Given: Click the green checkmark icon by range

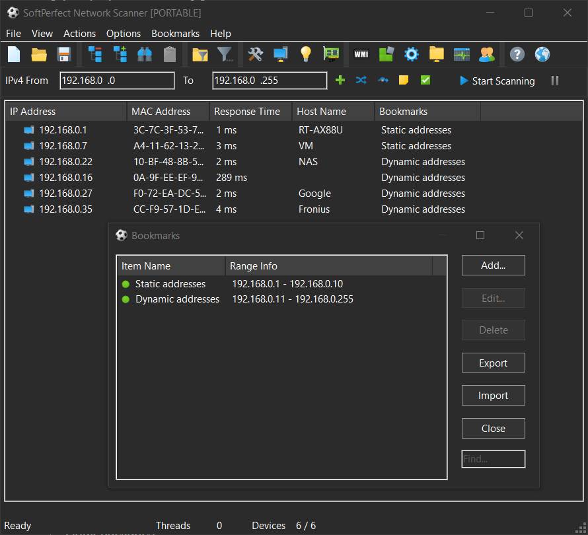Looking at the screenshot, I should pos(425,80).
